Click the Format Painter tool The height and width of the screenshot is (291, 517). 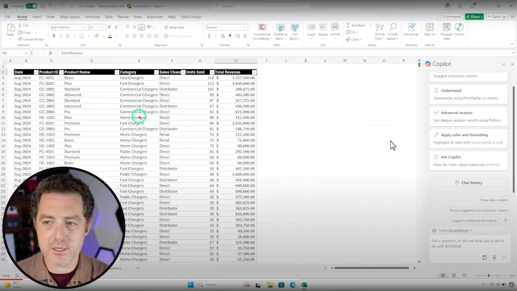31,39
